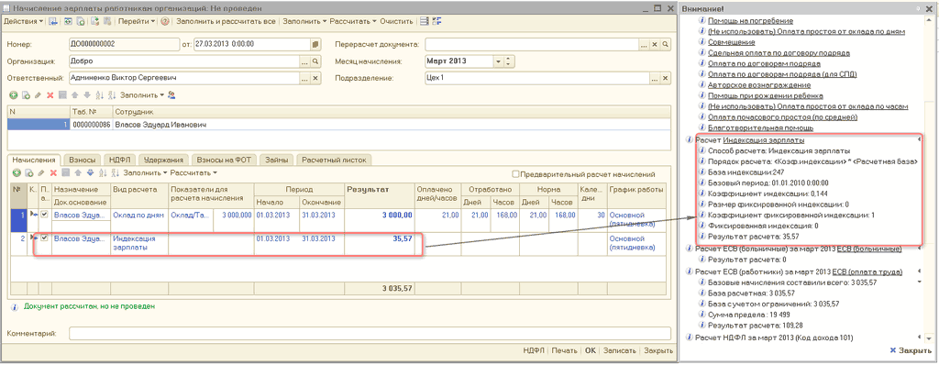Switch to the НДФЛ tab

(119, 160)
